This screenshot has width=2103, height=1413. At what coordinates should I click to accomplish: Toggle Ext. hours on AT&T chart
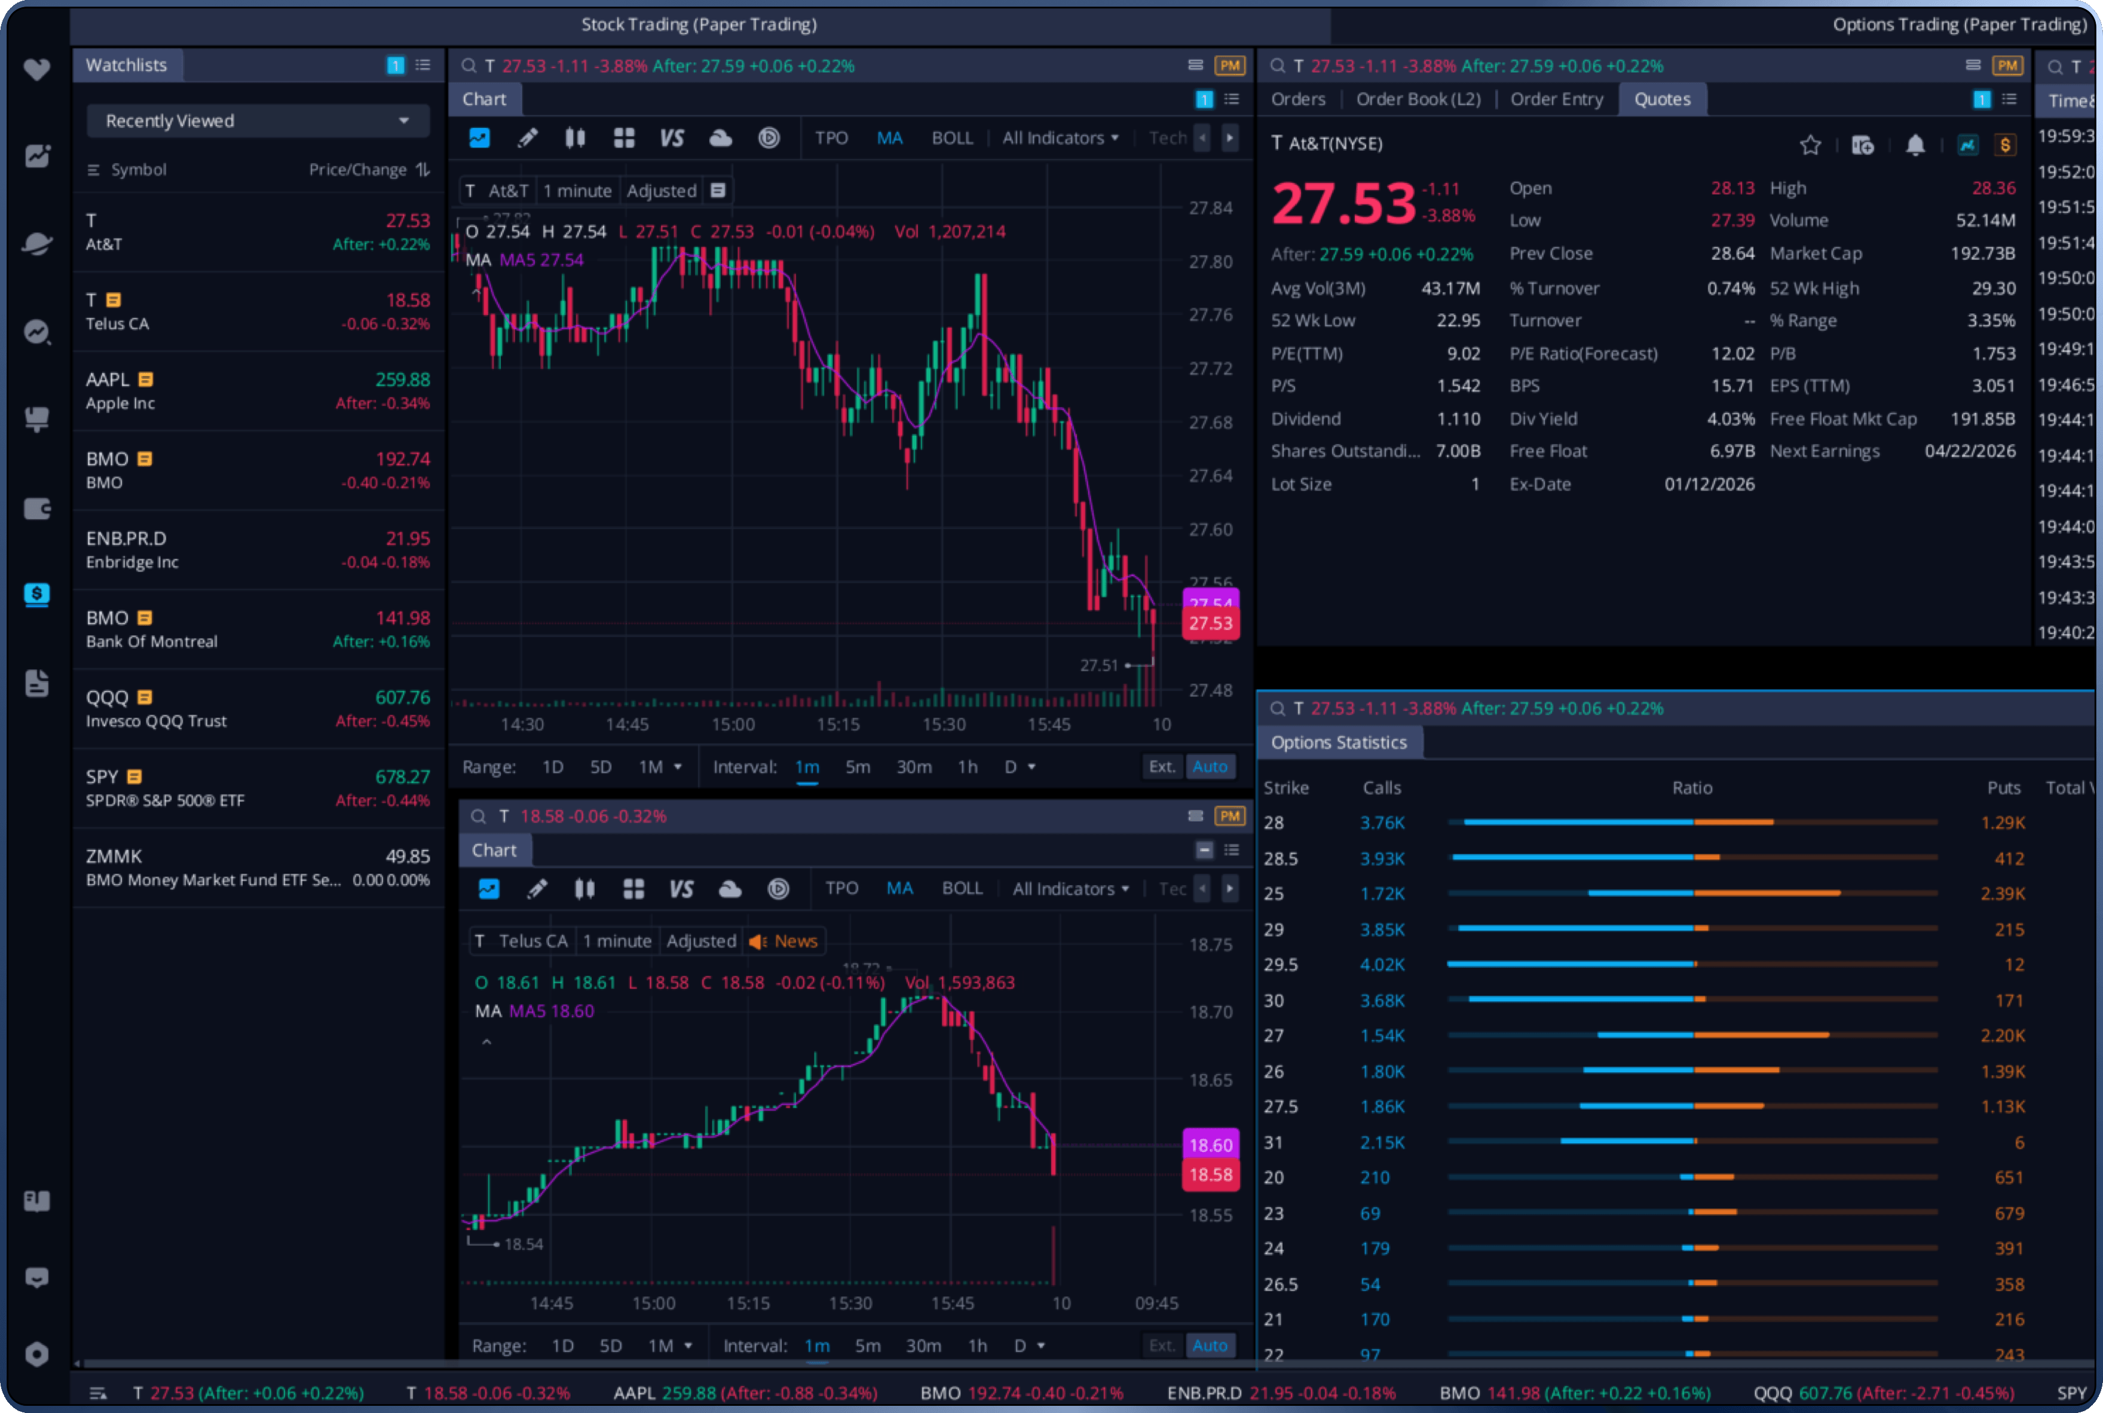point(1161,767)
